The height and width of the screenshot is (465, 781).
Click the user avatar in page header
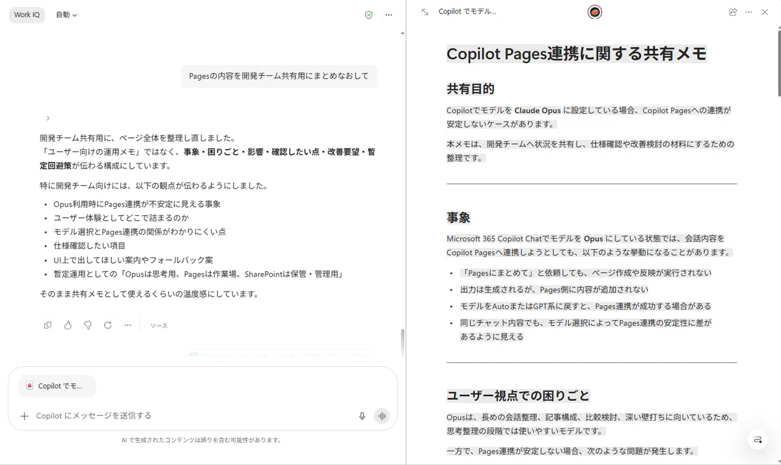tap(594, 12)
